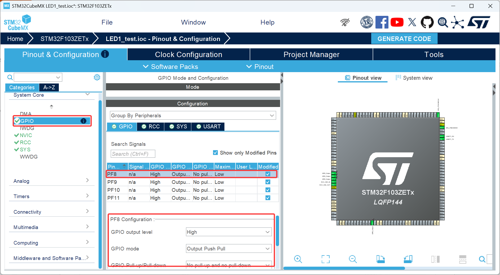Click the vertical flip view icon
Image resolution: width=500 pixels, height=275 pixels.
[x=463, y=259]
